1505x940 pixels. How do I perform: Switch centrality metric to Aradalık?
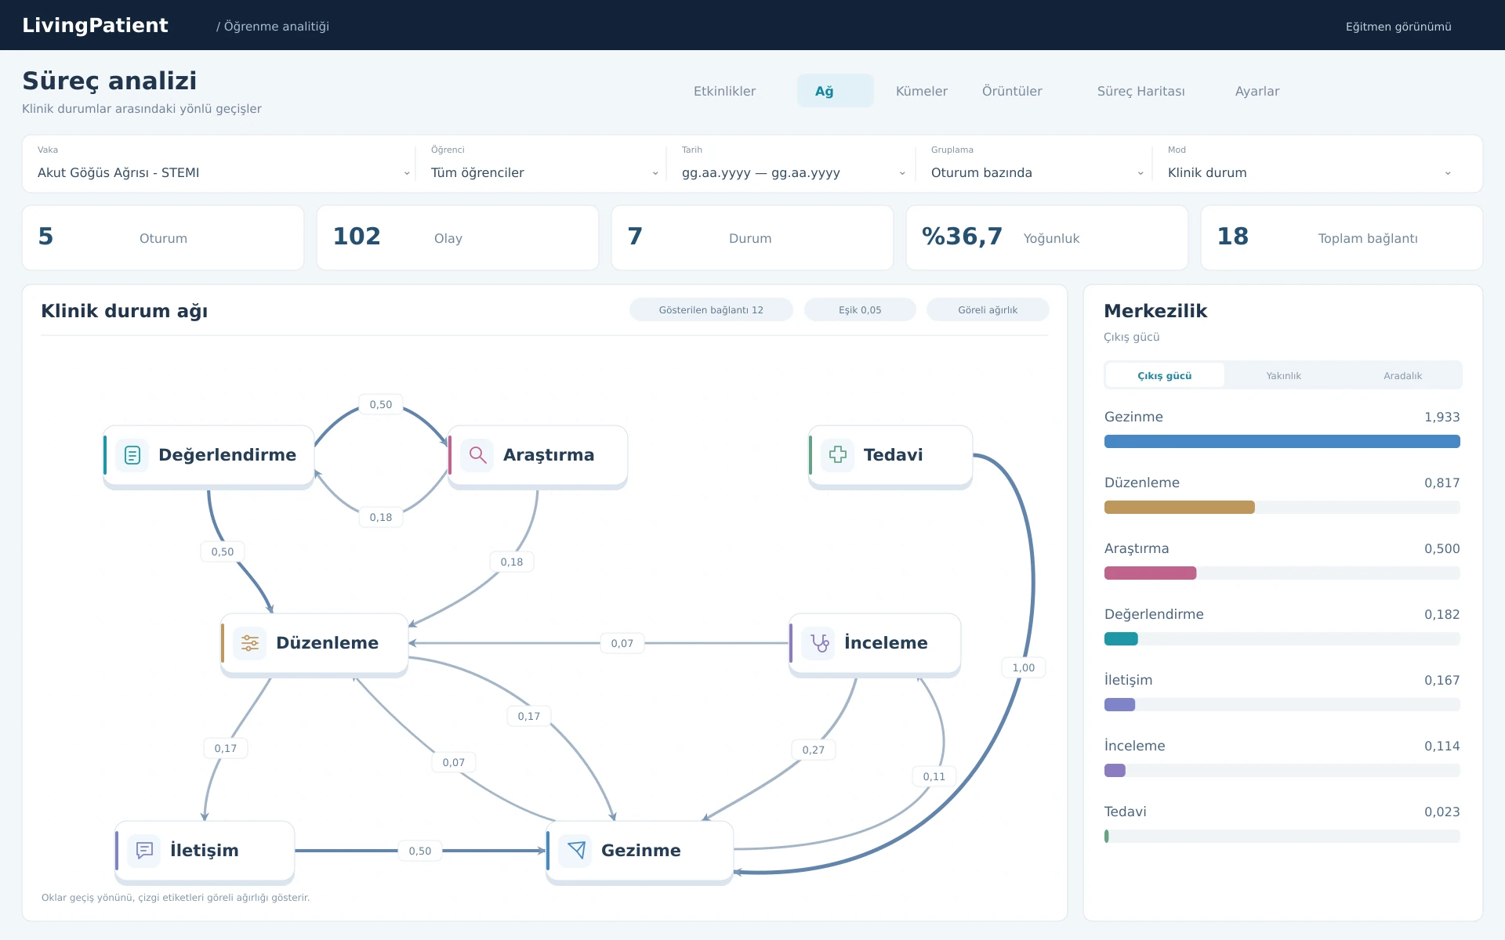pyautogui.click(x=1402, y=375)
